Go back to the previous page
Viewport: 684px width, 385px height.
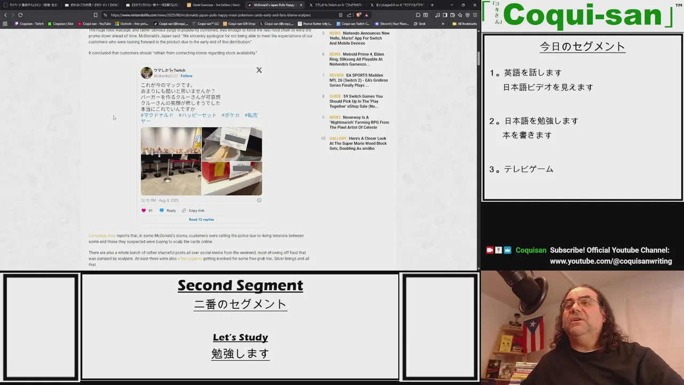click(x=6, y=15)
